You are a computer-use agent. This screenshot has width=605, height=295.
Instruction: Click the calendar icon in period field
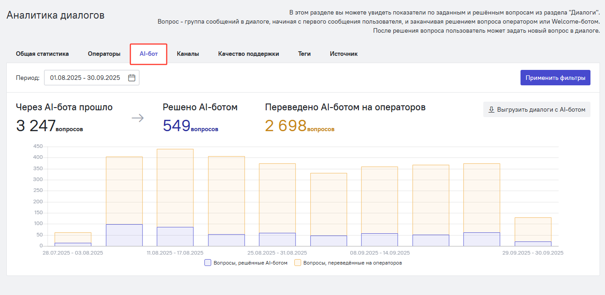point(132,78)
